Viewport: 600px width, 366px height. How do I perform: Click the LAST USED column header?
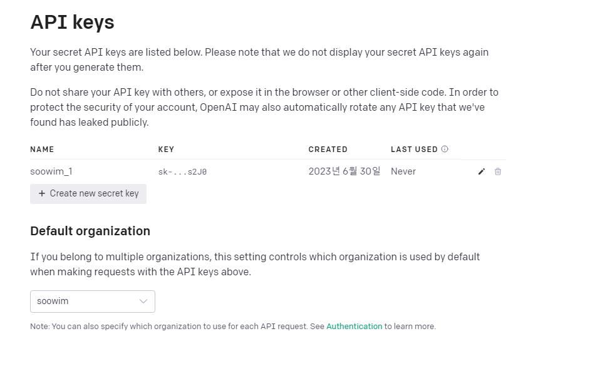pos(414,150)
